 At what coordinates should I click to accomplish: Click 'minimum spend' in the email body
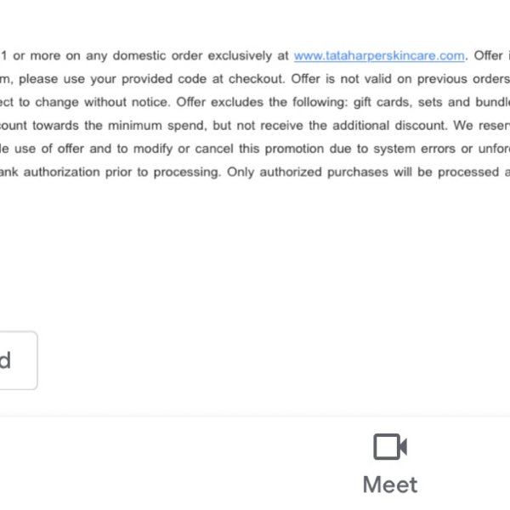point(157,126)
